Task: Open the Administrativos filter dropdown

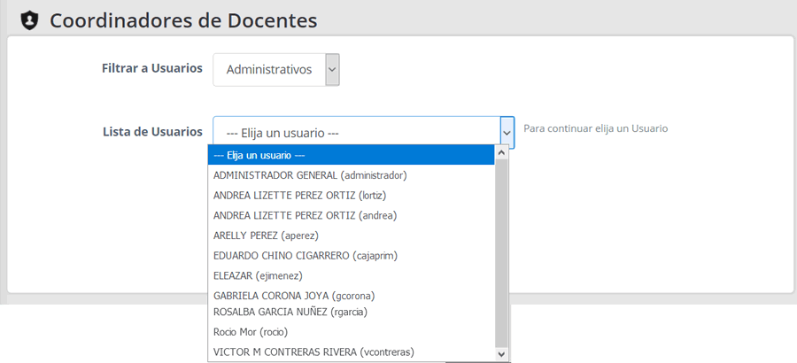Action: coord(268,69)
